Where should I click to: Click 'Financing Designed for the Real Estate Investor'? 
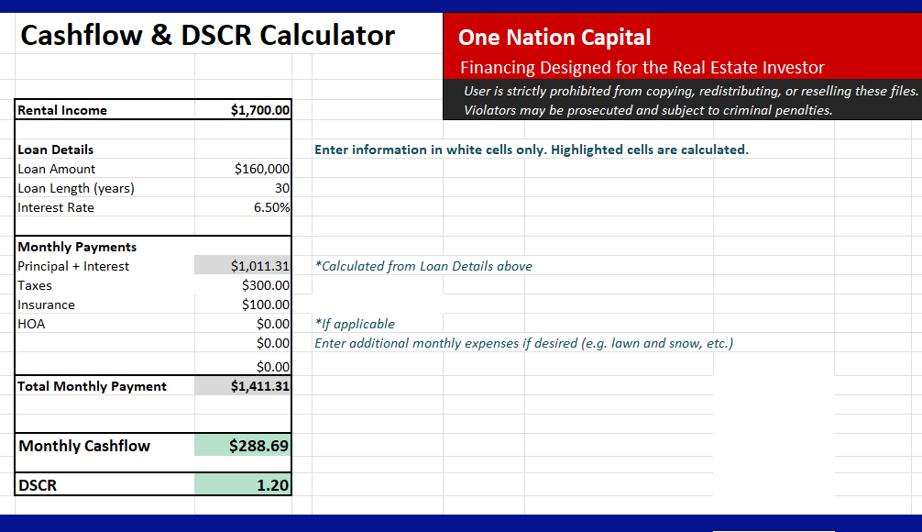pos(642,67)
